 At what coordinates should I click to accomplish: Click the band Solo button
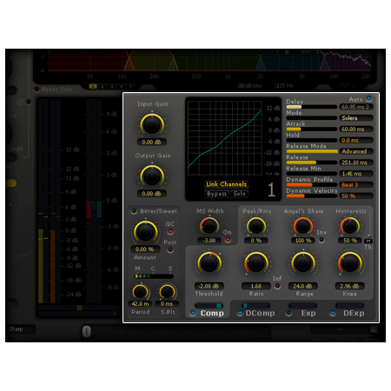tap(240, 194)
